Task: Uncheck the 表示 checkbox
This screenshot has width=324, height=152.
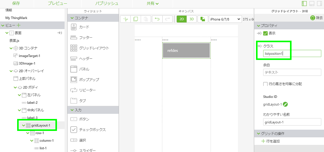Action: pyautogui.click(x=265, y=33)
